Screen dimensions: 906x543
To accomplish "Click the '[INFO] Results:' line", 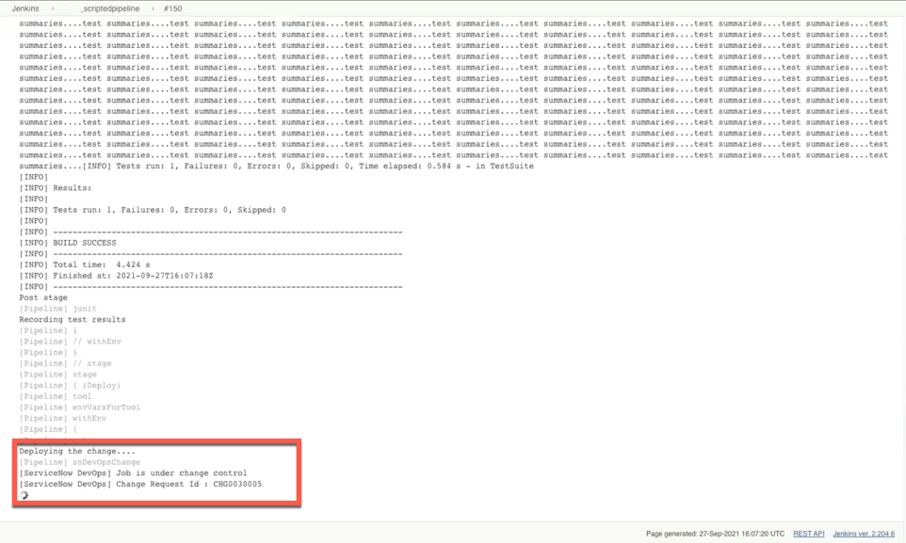I will [56, 187].
